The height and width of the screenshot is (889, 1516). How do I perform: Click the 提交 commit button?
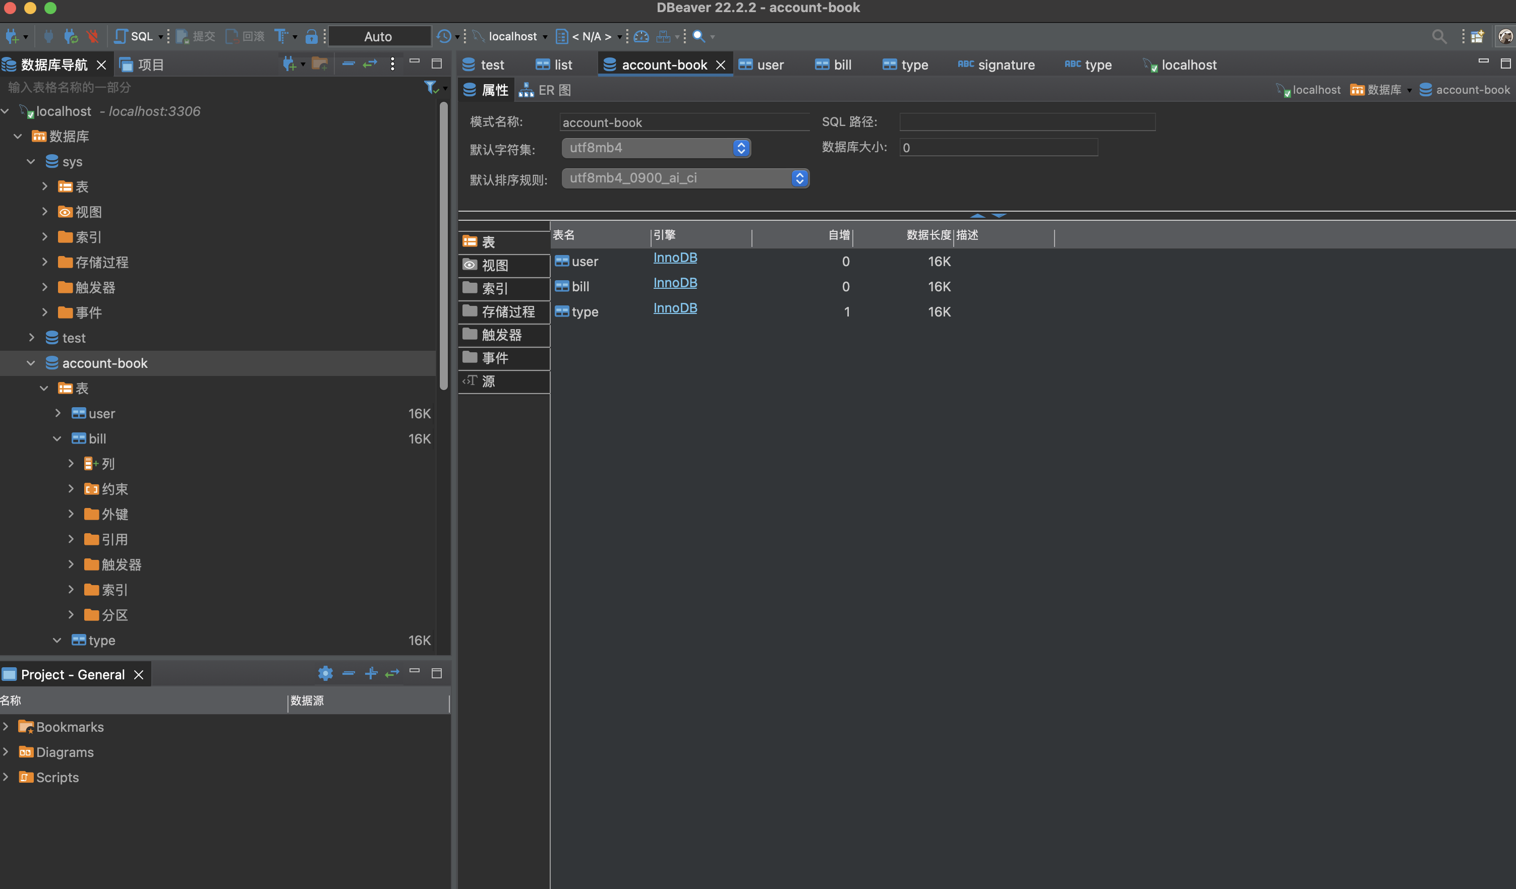pos(196,37)
